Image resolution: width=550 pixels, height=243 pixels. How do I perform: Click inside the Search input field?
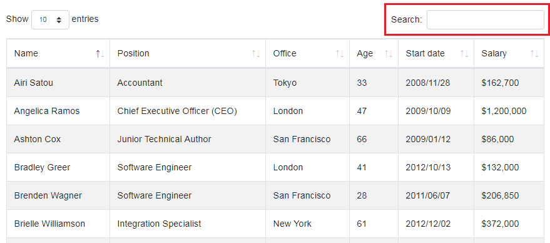pos(485,19)
